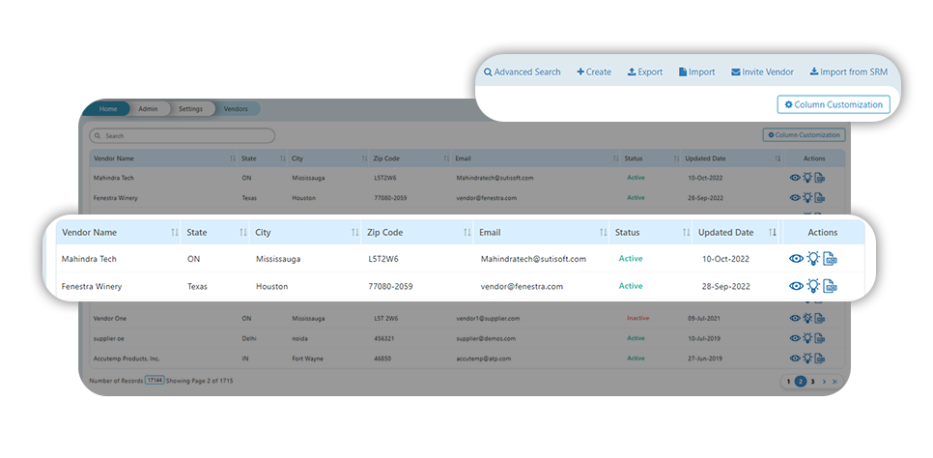The image size is (933, 458).
Task: Sort Vendor Name in the dimmed background table
Action: coord(233,158)
